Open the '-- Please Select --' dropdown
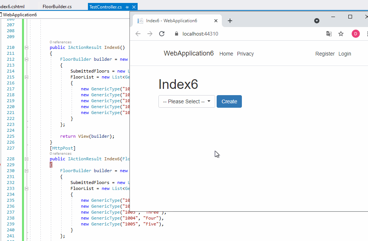368x241 pixels. tap(187, 101)
